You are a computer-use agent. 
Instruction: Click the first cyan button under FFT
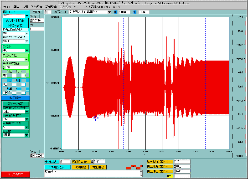click(x=15, y=20)
